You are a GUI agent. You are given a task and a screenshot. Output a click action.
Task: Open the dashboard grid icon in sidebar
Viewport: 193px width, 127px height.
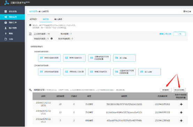6,12
